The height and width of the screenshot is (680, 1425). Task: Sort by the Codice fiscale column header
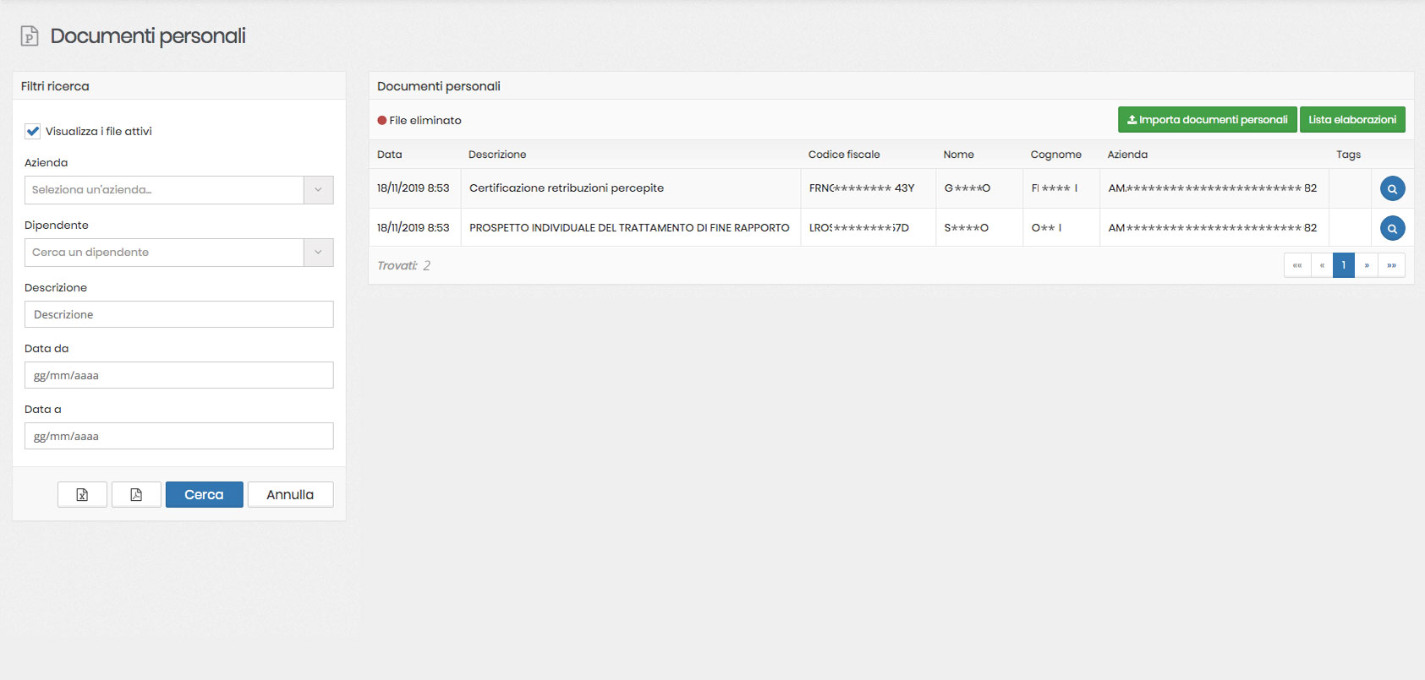click(x=843, y=155)
